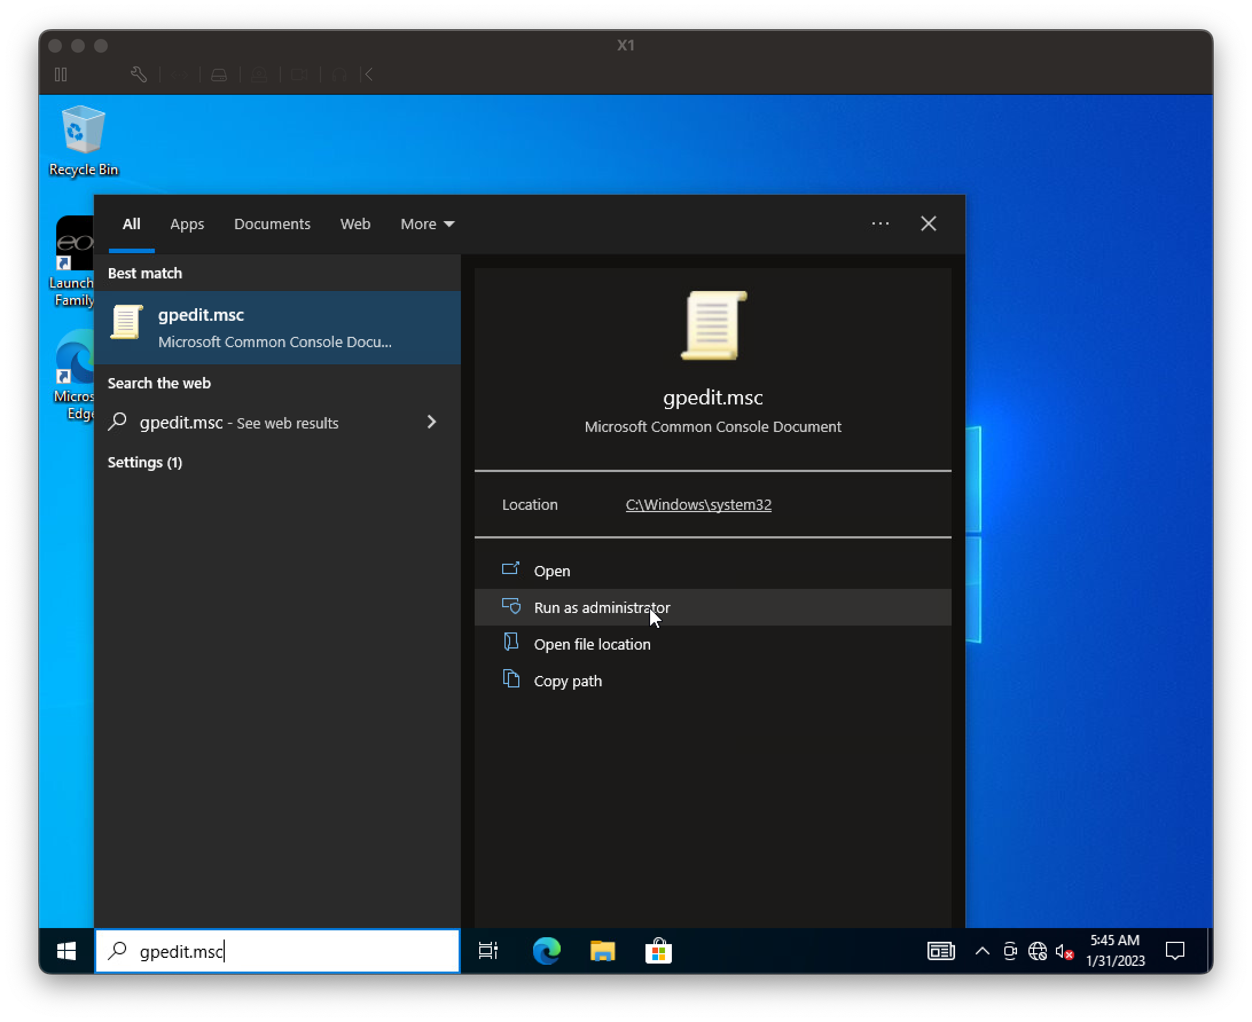
Task: Click the pause icon in X1 toolbar
Action: pyautogui.click(x=61, y=75)
